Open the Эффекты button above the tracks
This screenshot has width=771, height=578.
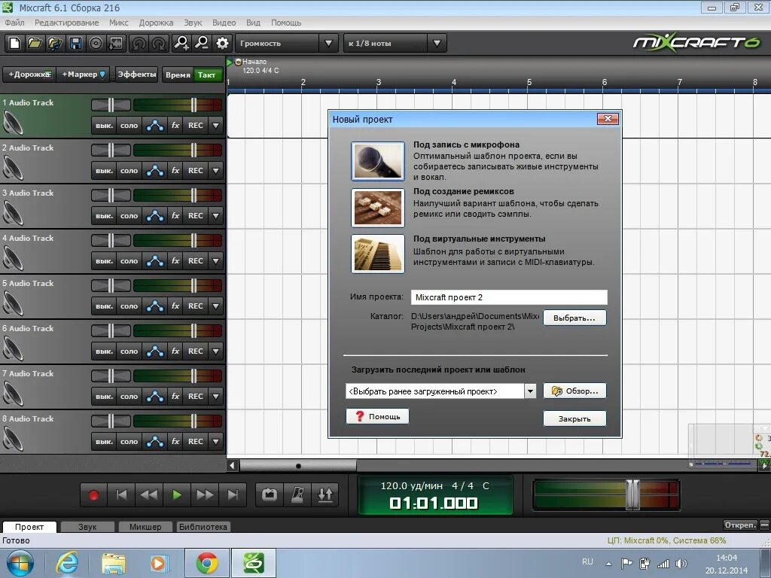click(x=137, y=75)
